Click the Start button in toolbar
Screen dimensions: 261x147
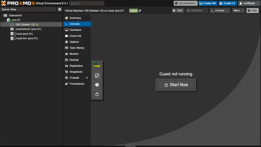pos(178,10)
